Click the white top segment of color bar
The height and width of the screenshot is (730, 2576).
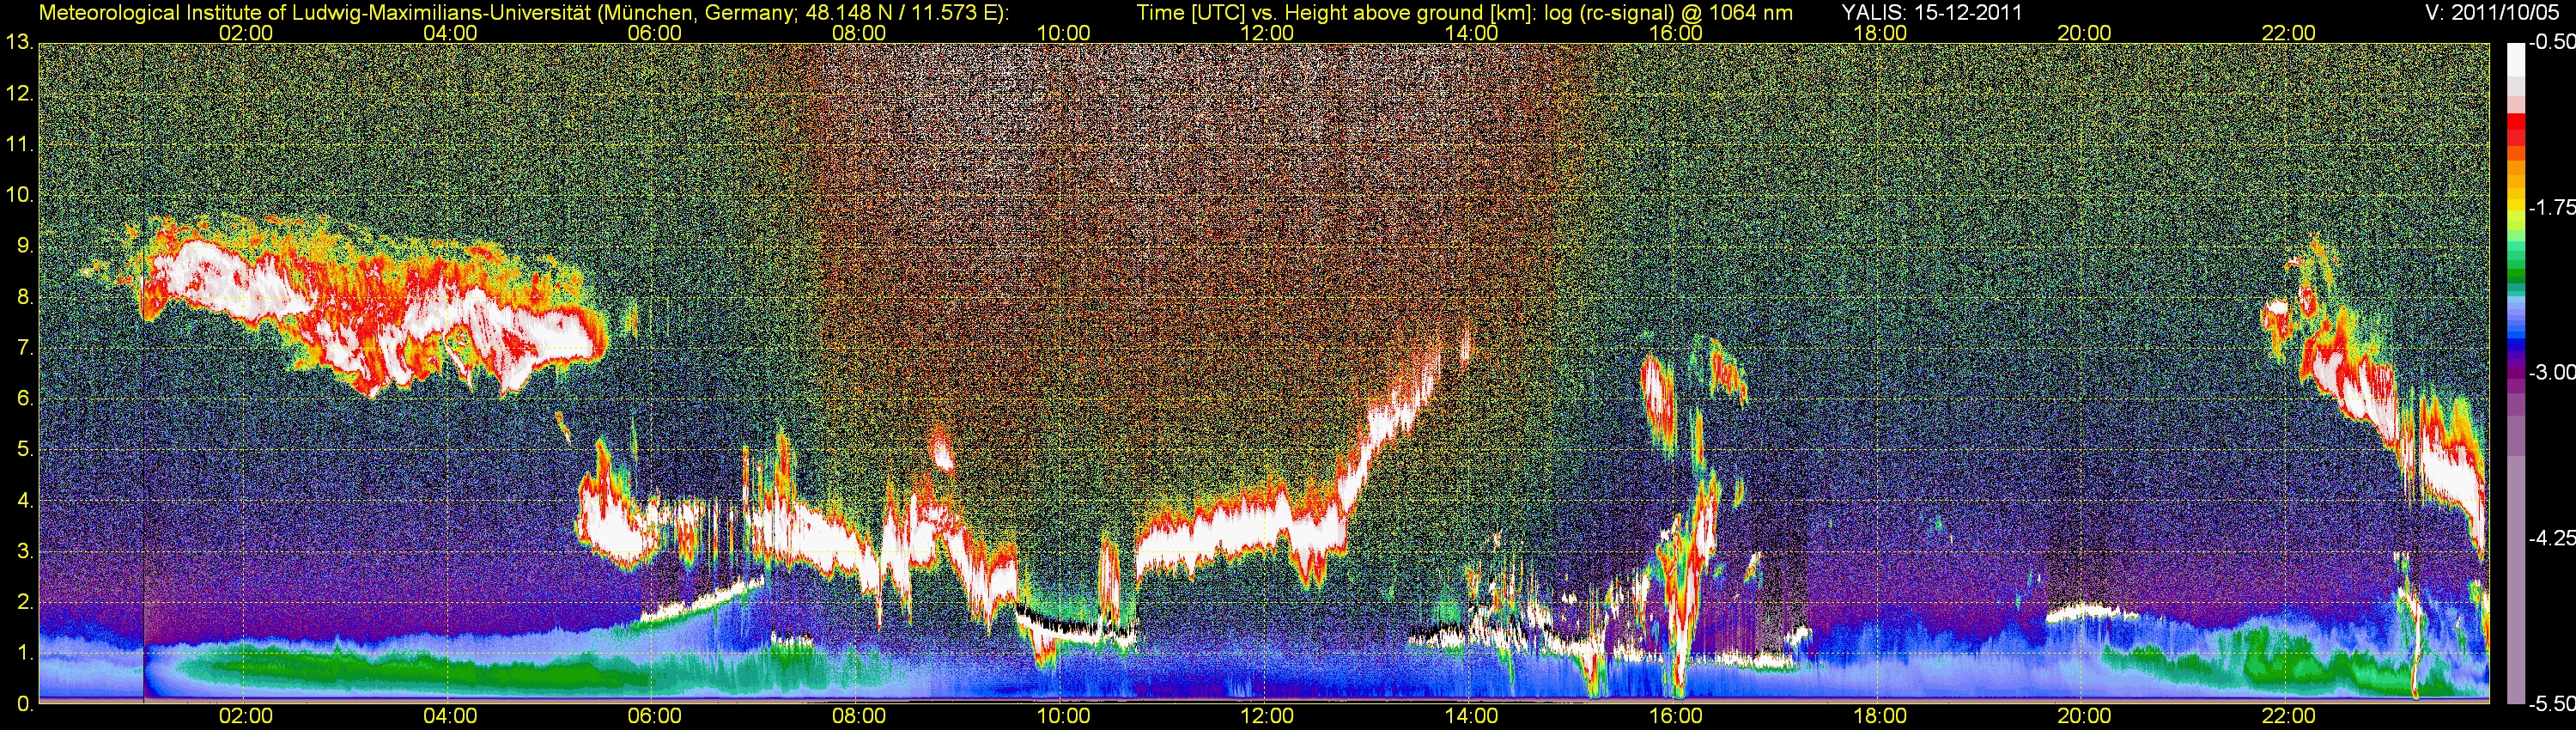[x=2515, y=60]
